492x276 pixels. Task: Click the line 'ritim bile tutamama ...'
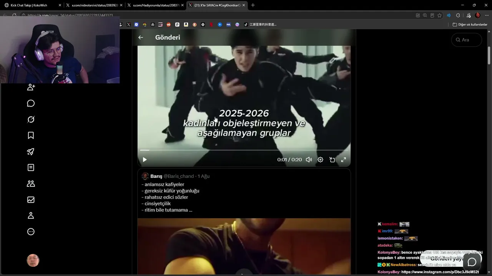point(168,210)
